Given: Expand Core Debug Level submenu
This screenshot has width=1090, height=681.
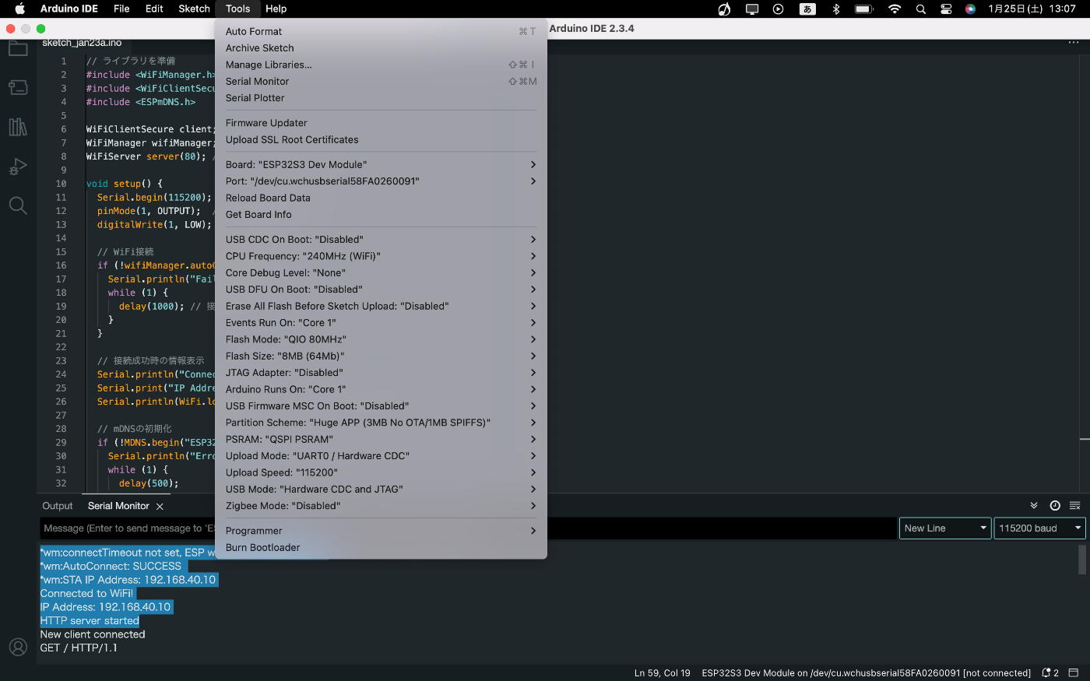Looking at the screenshot, I should [381, 273].
